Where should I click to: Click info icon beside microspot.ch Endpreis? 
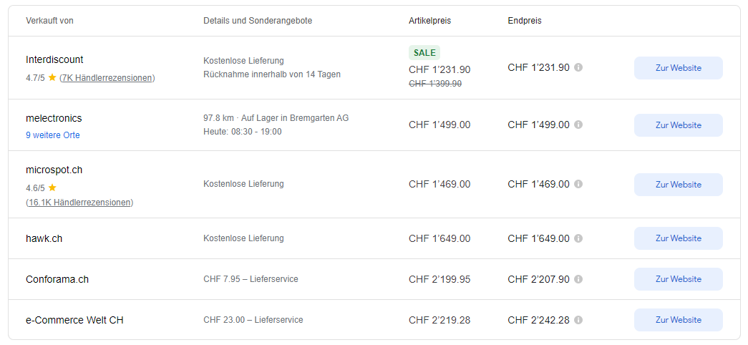point(578,184)
